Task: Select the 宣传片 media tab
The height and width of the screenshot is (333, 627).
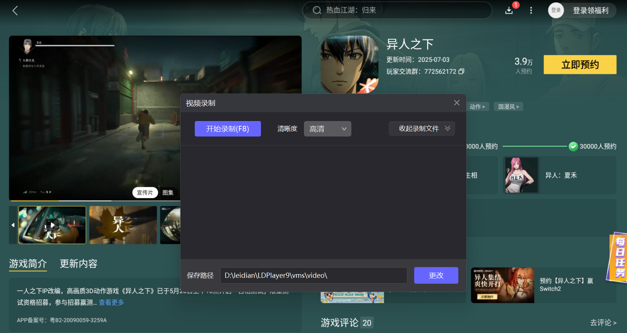Action: tap(145, 192)
